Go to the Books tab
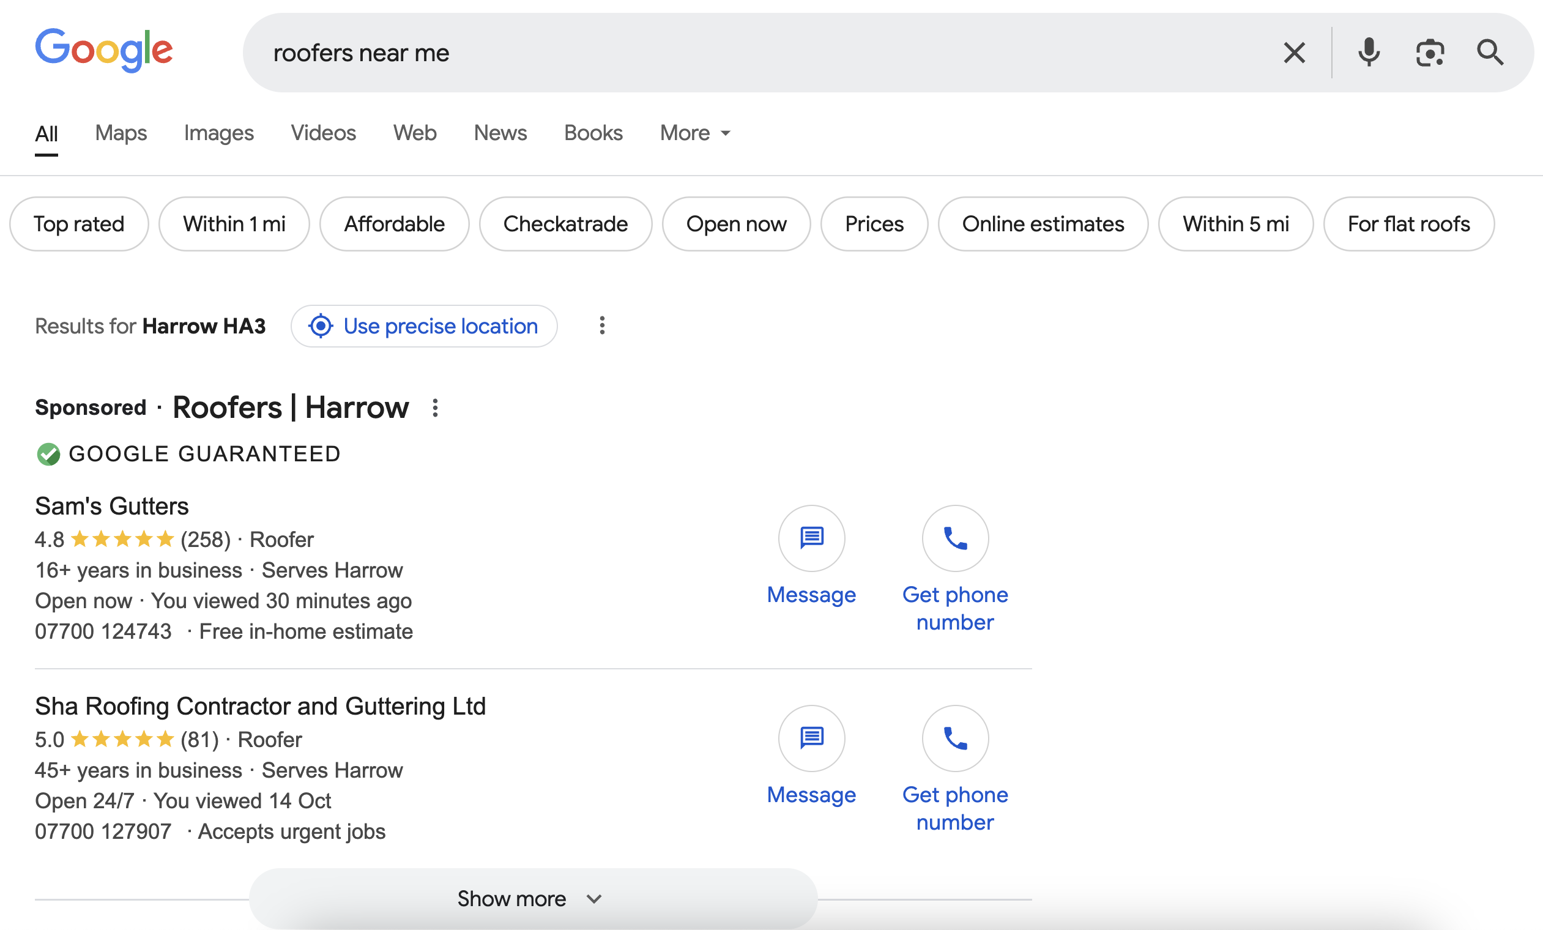Viewport: 1543px width, 930px height. pyautogui.click(x=593, y=133)
